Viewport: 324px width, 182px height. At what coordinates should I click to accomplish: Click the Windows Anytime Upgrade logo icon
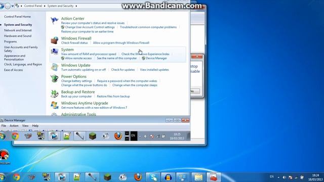pos(54,105)
